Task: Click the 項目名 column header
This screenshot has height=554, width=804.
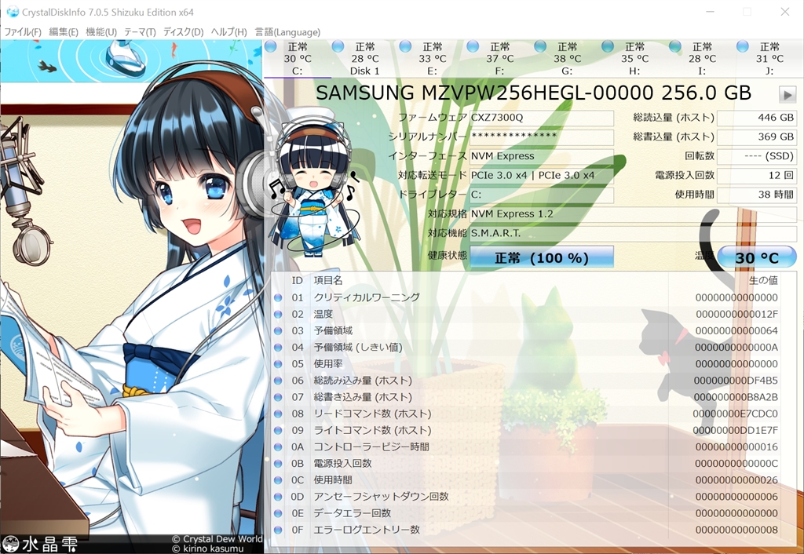Action: [x=328, y=280]
